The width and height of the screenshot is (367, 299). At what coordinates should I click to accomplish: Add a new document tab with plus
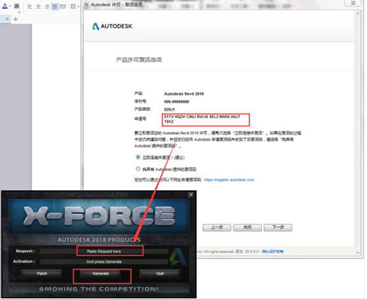coord(16,19)
